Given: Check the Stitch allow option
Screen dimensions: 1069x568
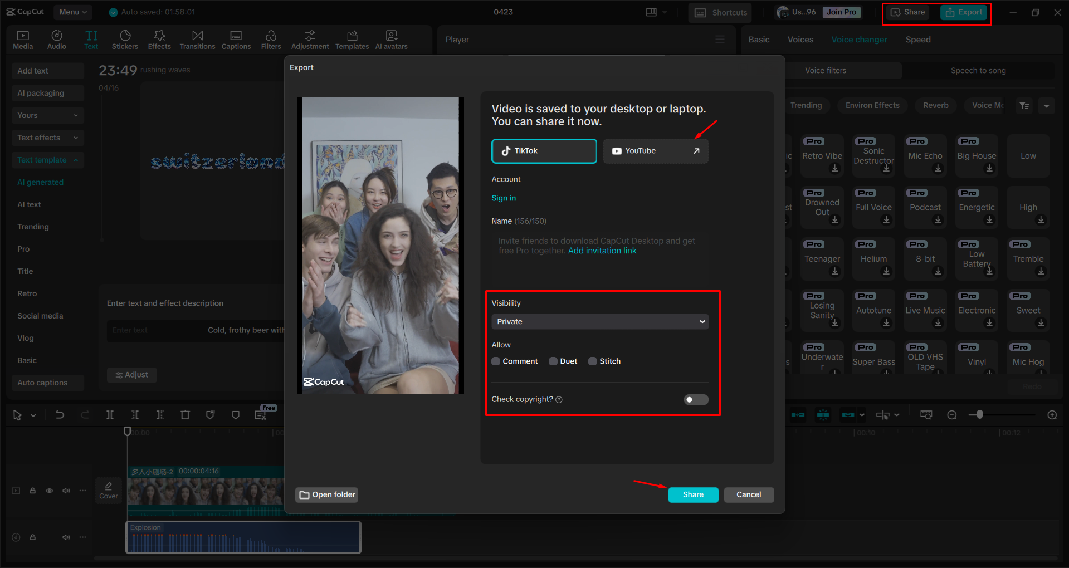Looking at the screenshot, I should tap(592, 361).
